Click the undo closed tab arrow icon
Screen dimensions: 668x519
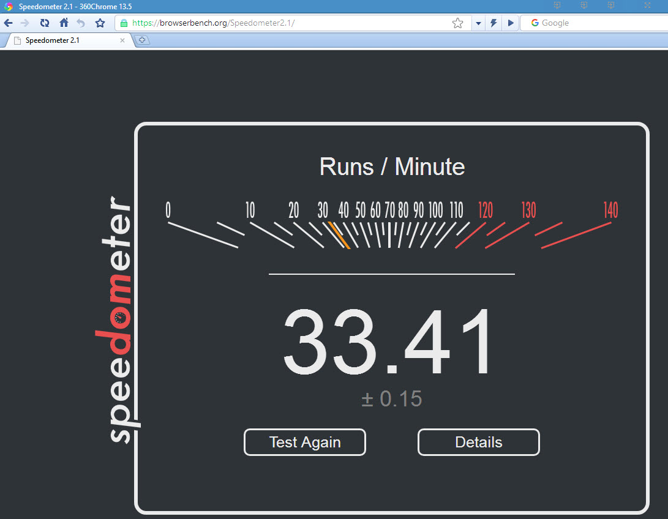[81, 23]
